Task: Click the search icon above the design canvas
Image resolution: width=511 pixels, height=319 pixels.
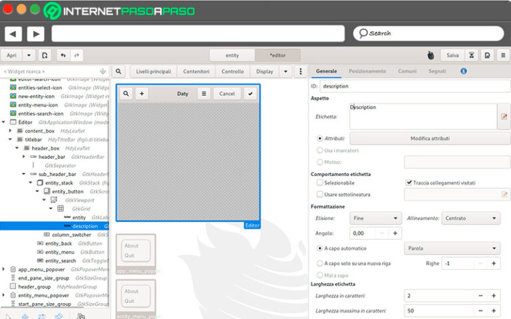Action: point(117,71)
